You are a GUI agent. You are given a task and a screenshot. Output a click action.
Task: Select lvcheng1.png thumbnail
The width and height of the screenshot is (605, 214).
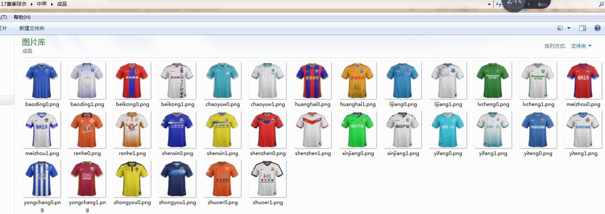coord(538,80)
